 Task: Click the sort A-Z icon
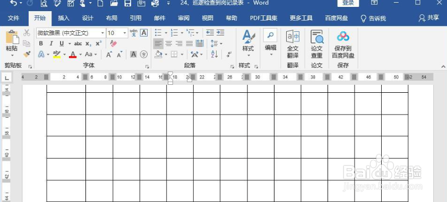click(214, 54)
